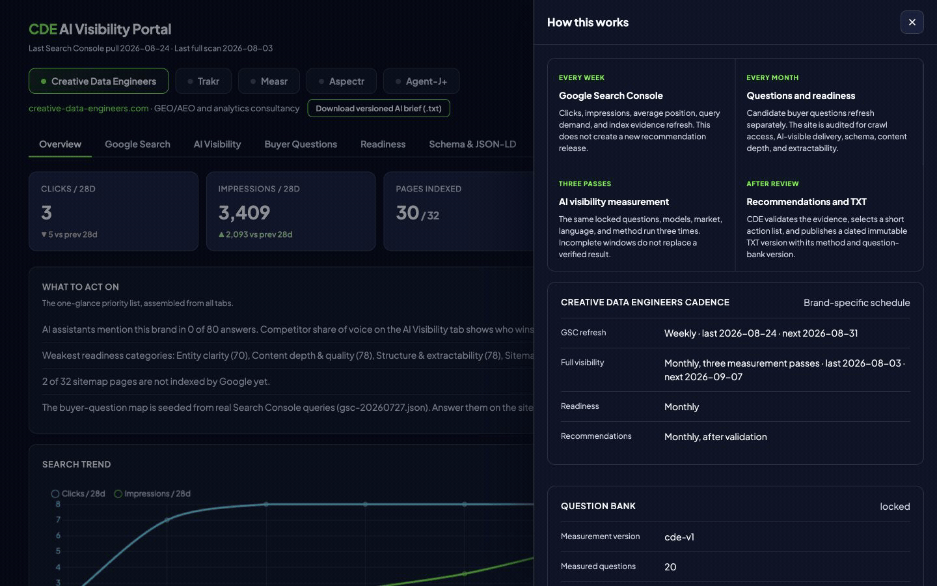Download the versioned AI brief (.txt)
Screen dimensions: 937x586
point(379,108)
